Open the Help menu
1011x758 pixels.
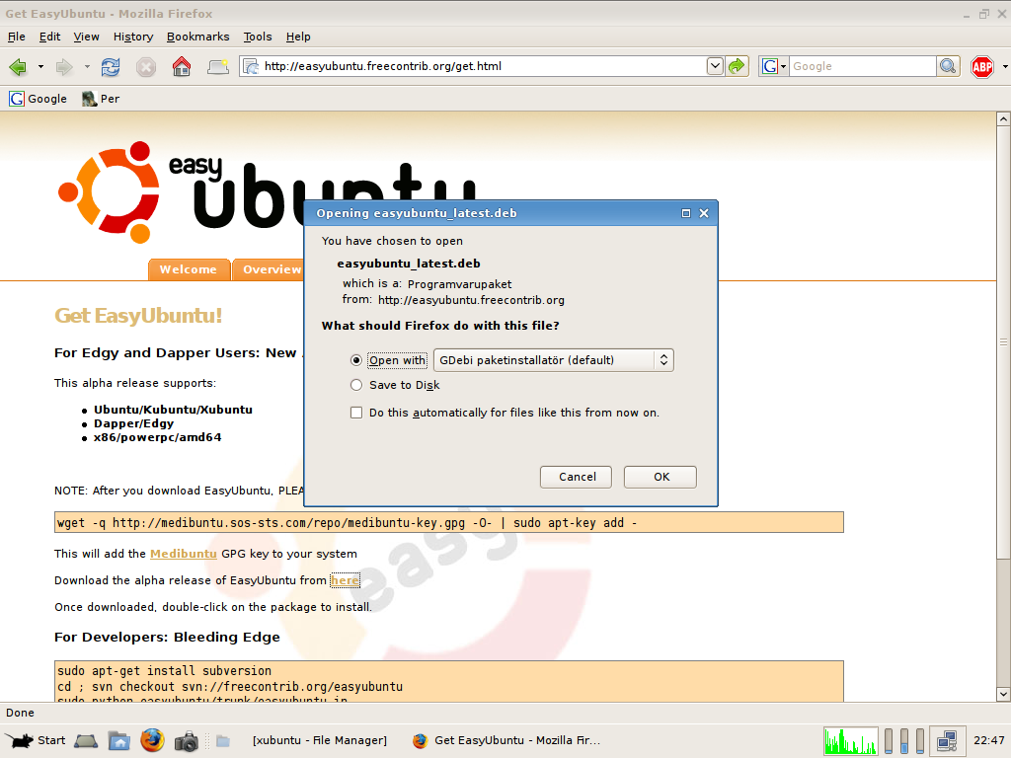click(298, 37)
